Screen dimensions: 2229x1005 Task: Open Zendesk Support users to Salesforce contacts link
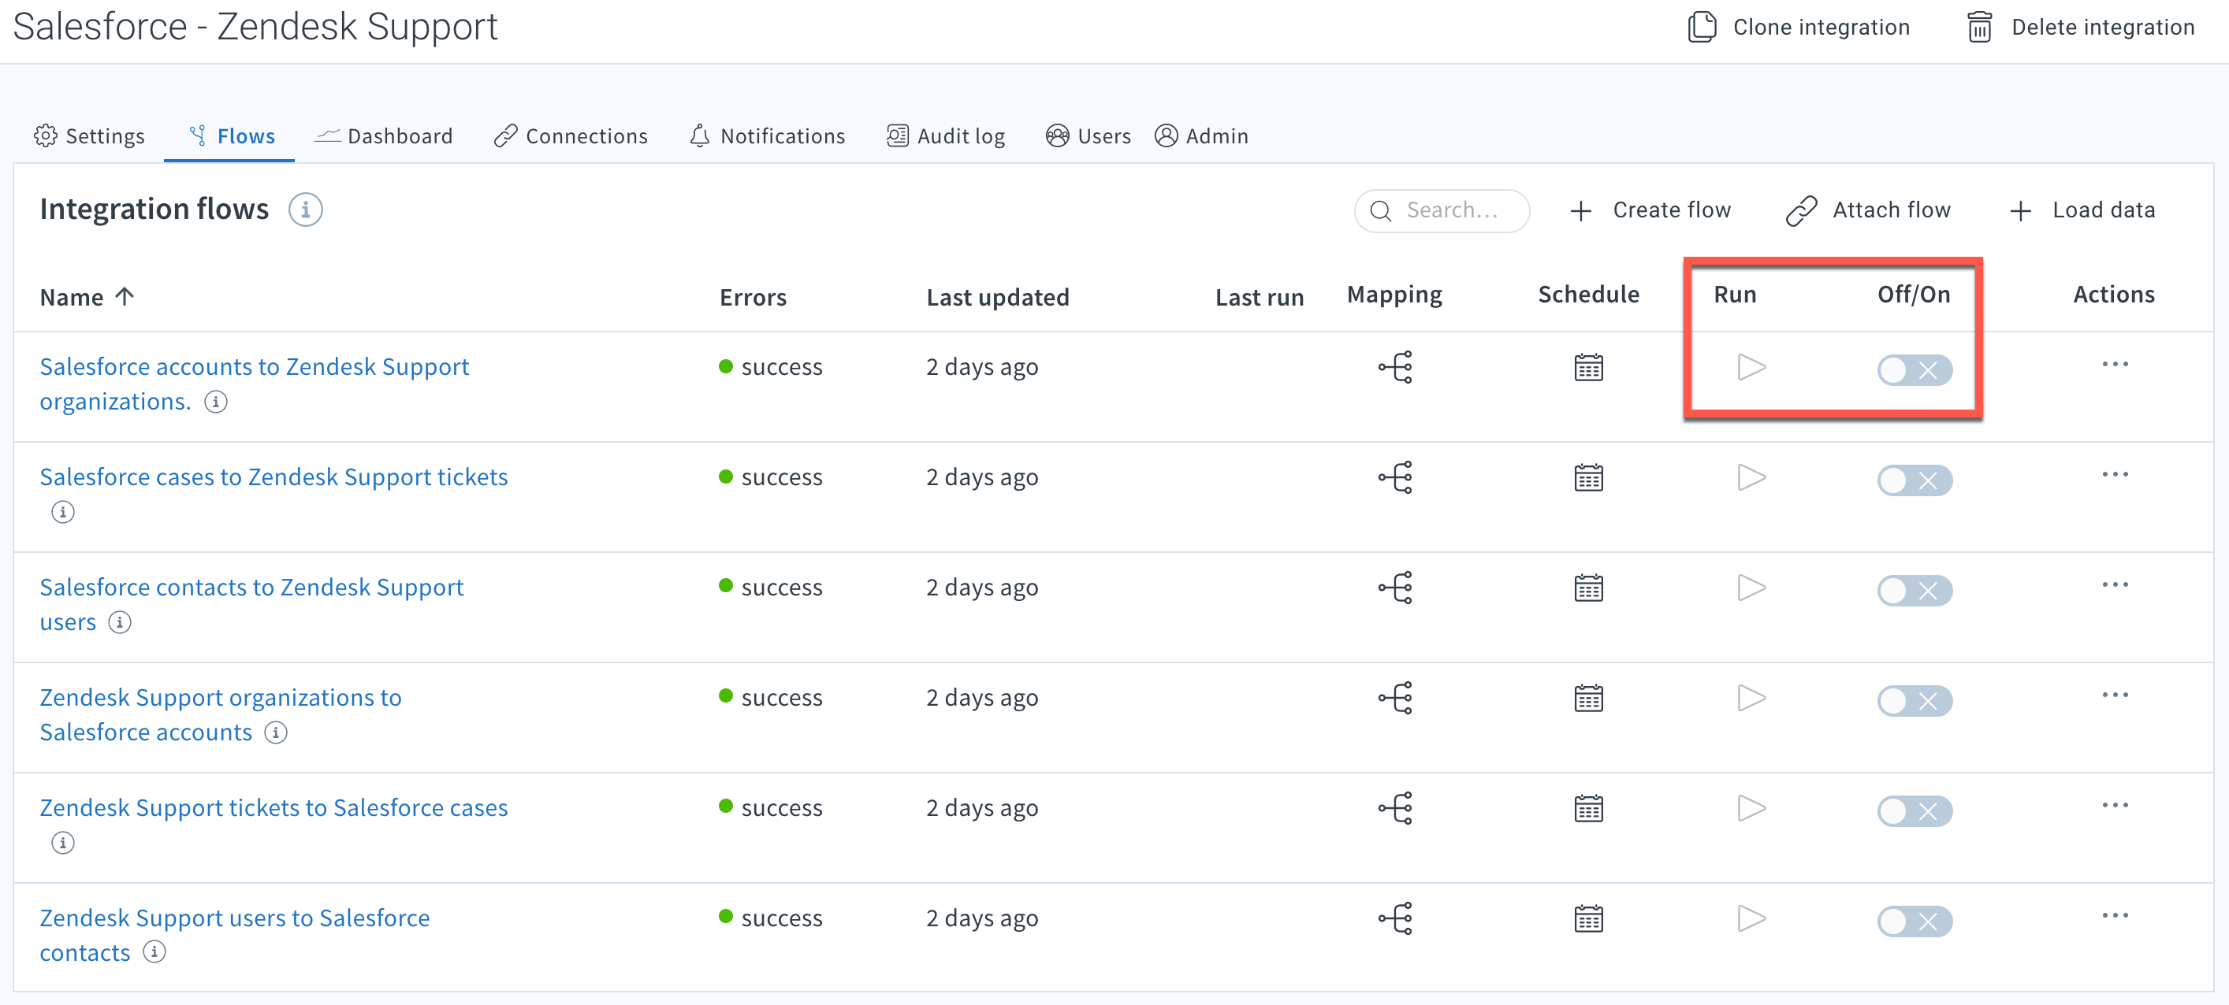coord(235,935)
